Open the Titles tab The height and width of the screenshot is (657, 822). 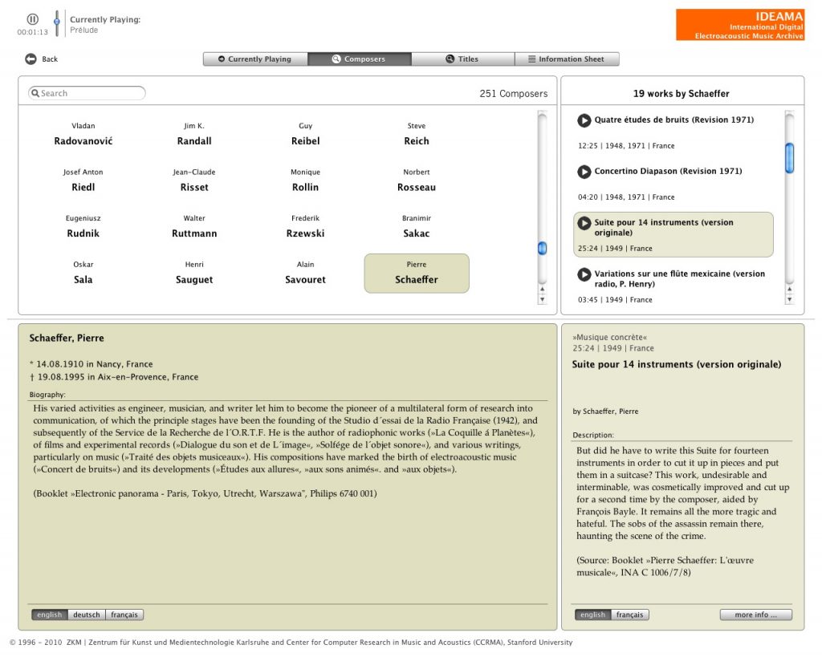(x=462, y=59)
